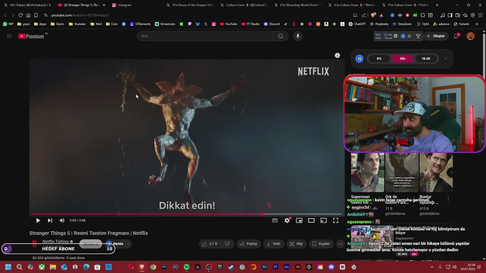The height and width of the screenshot is (273, 486).
Task: Go to YouTube Premium home logo
Action: [x=31, y=36]
